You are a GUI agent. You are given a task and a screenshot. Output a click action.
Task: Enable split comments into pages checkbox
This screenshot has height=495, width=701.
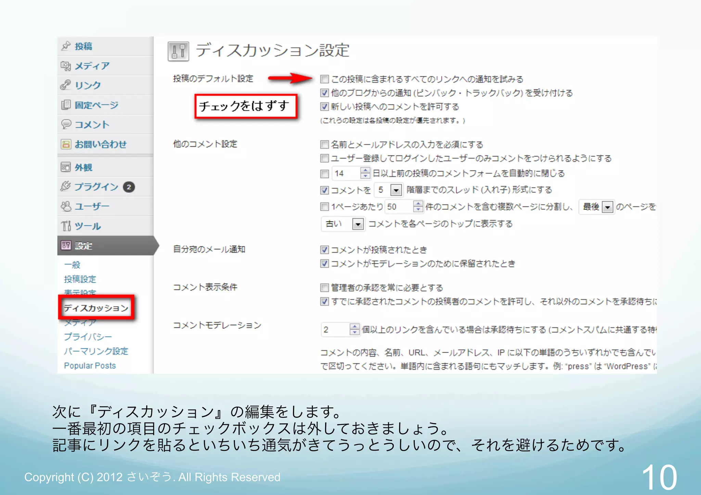pos(324,207)
